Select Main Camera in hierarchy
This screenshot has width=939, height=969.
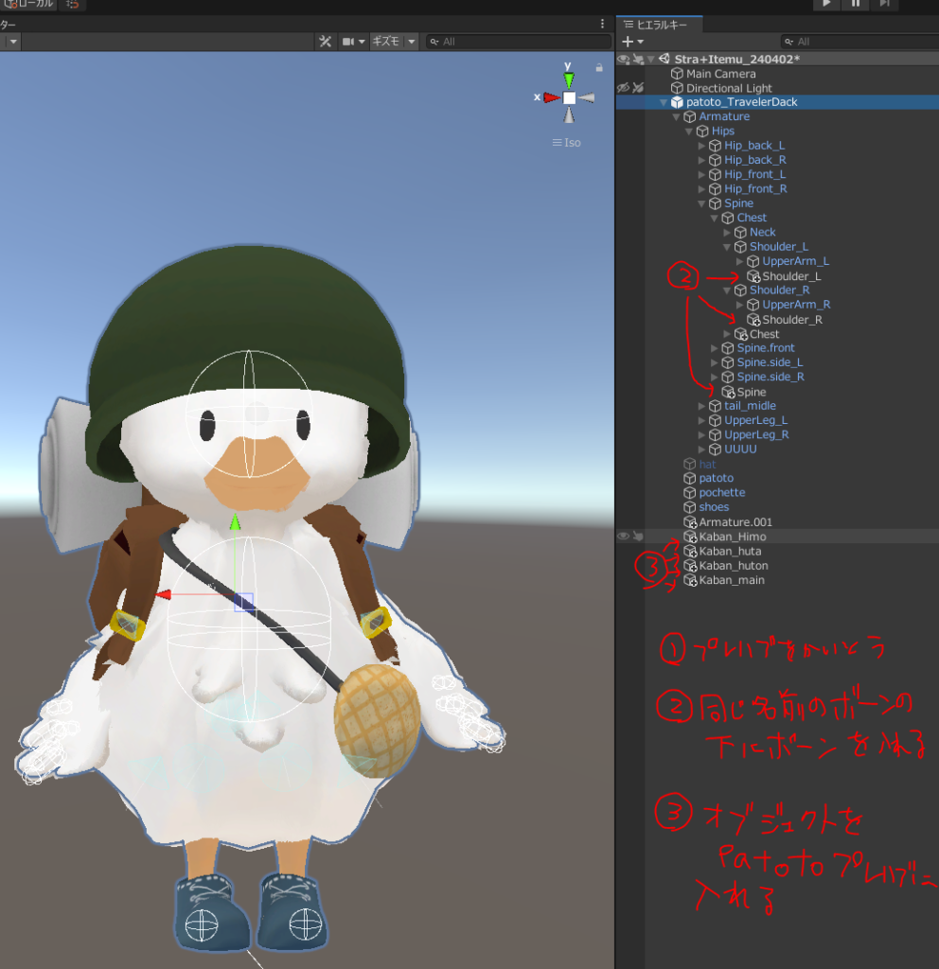pos(720,74)
